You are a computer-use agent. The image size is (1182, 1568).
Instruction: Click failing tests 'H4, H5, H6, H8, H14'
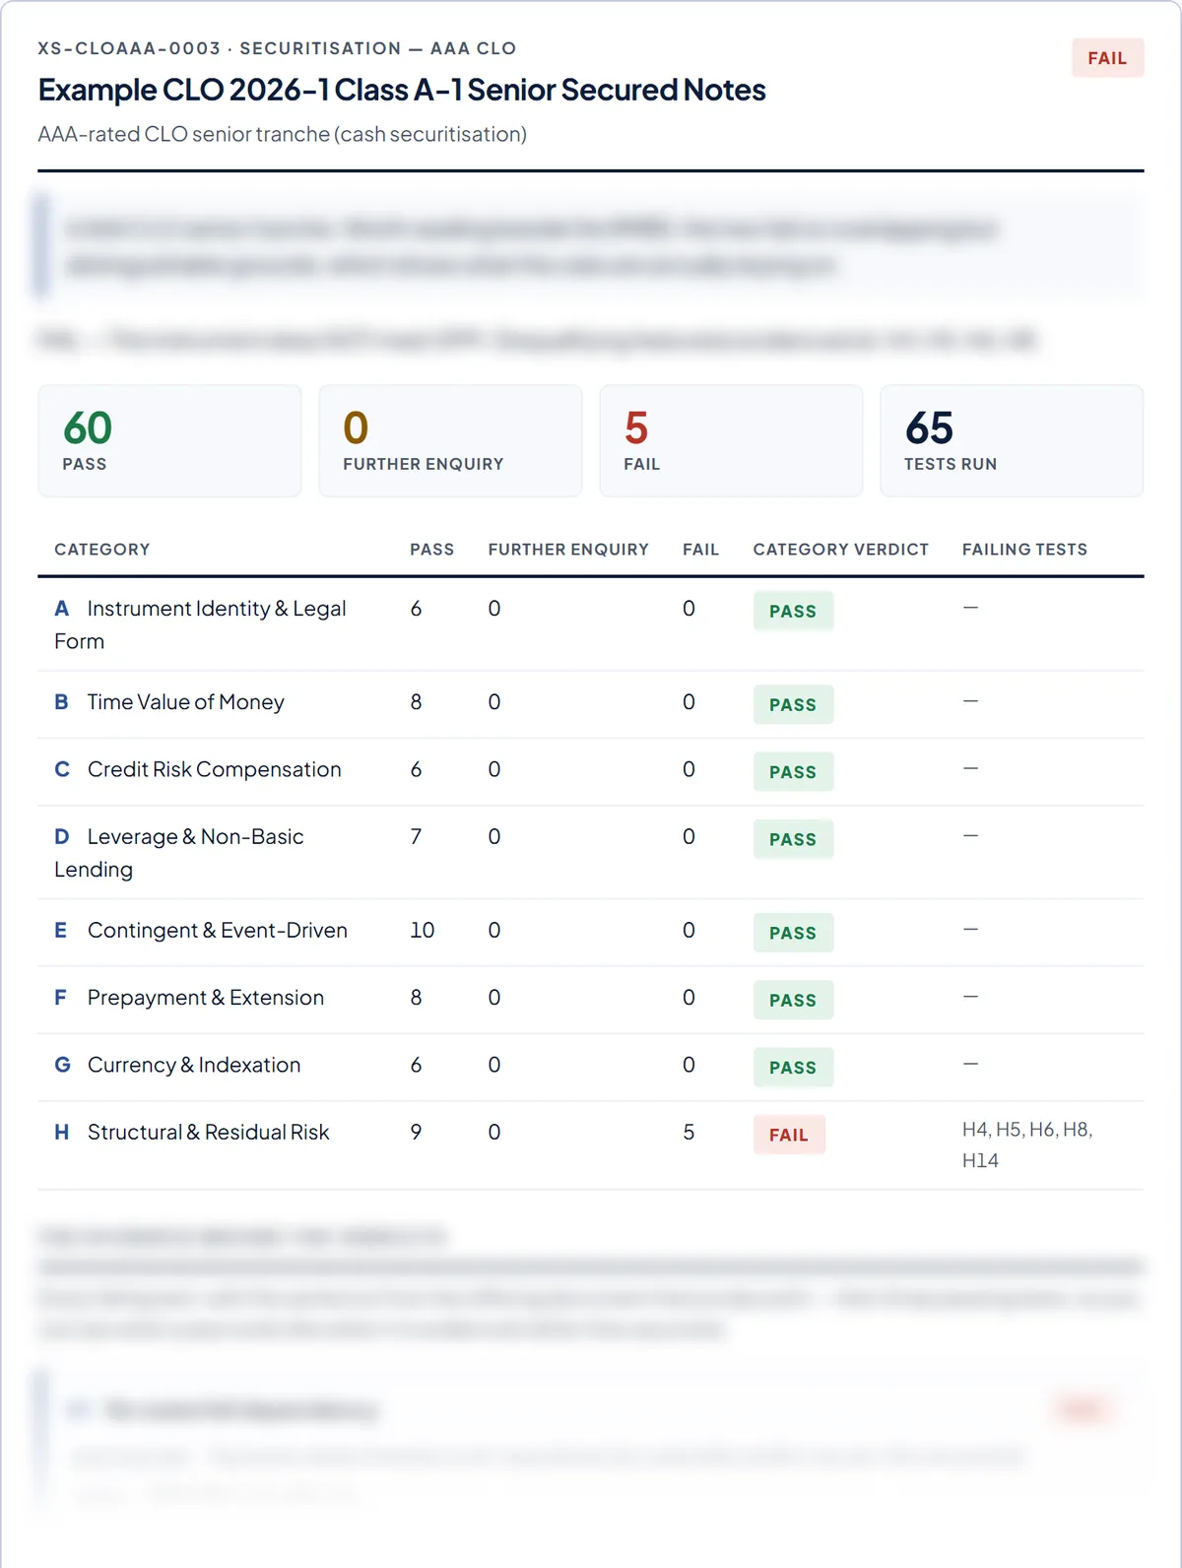1027,1144
